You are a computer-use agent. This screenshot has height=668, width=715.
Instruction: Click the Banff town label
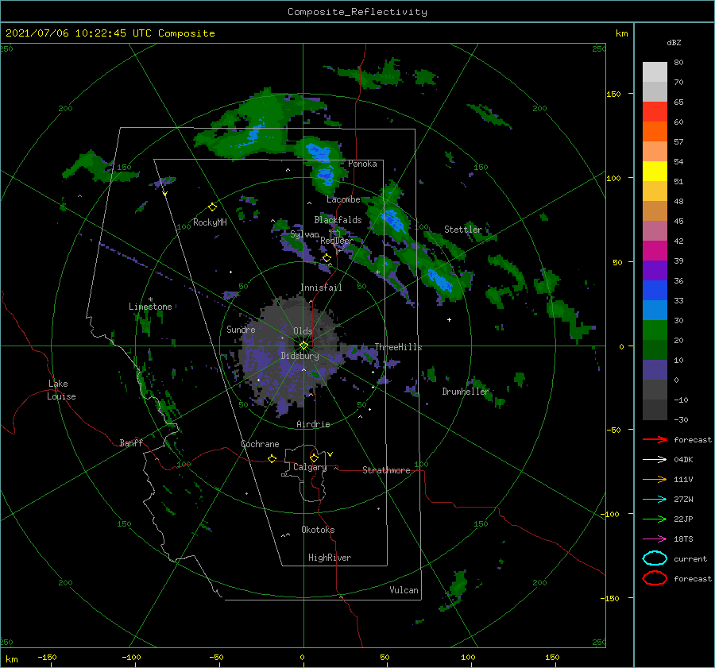tap(131, 442)
